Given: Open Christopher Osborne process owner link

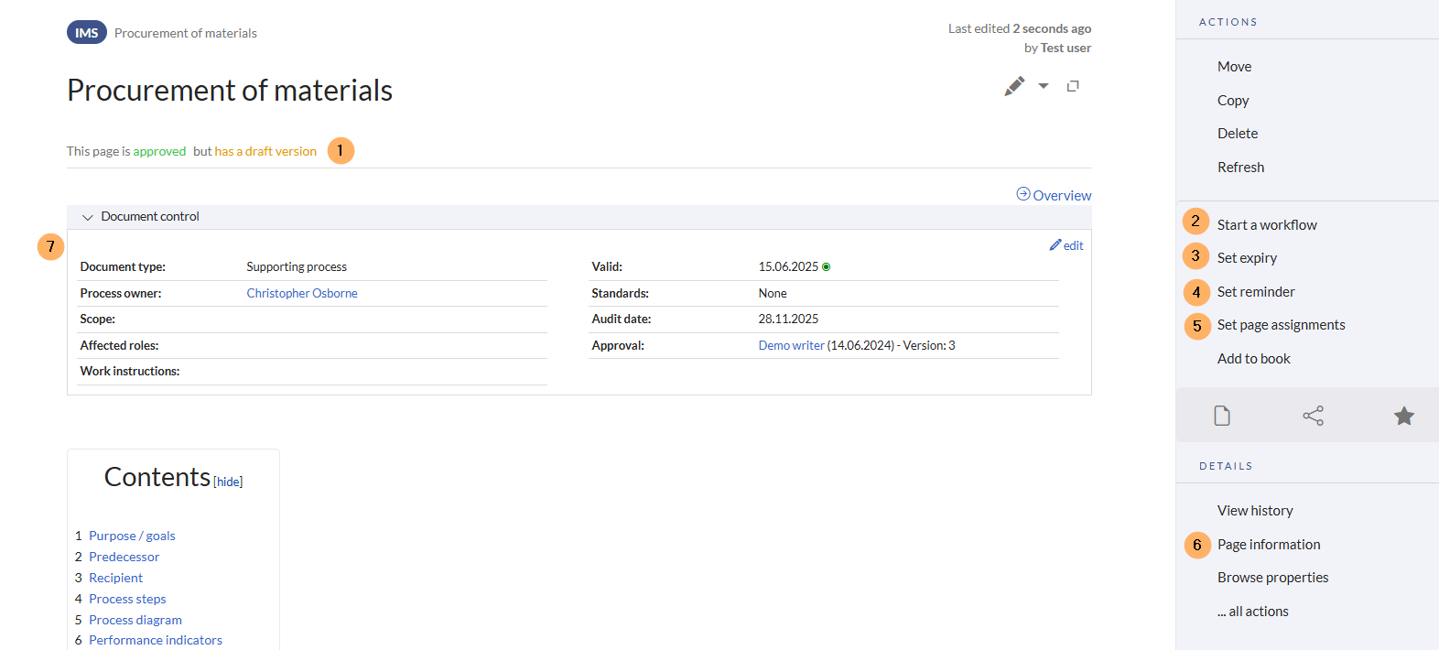Looking at the screenshot, I should pos(302,293).
